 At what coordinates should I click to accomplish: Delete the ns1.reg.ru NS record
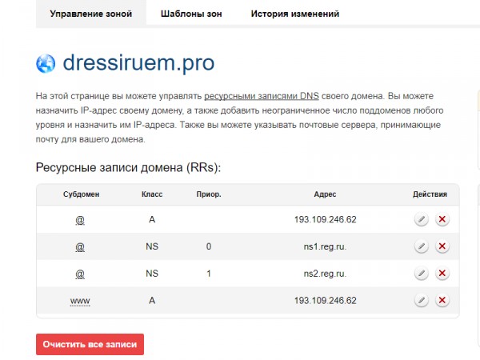(442, 246)
